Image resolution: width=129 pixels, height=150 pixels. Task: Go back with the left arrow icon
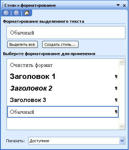(6, 13)
